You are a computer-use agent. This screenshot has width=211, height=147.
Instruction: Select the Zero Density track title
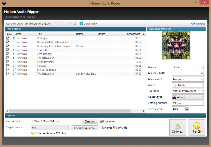(44, 54)
